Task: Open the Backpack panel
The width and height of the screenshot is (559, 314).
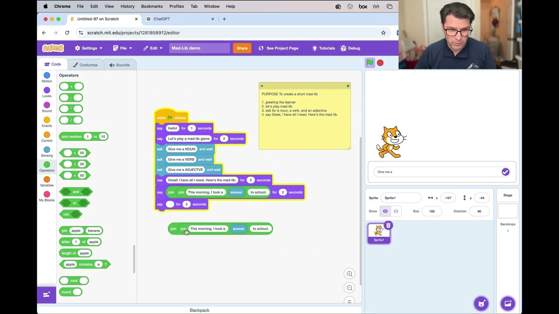Action: (x=200, y=310)
